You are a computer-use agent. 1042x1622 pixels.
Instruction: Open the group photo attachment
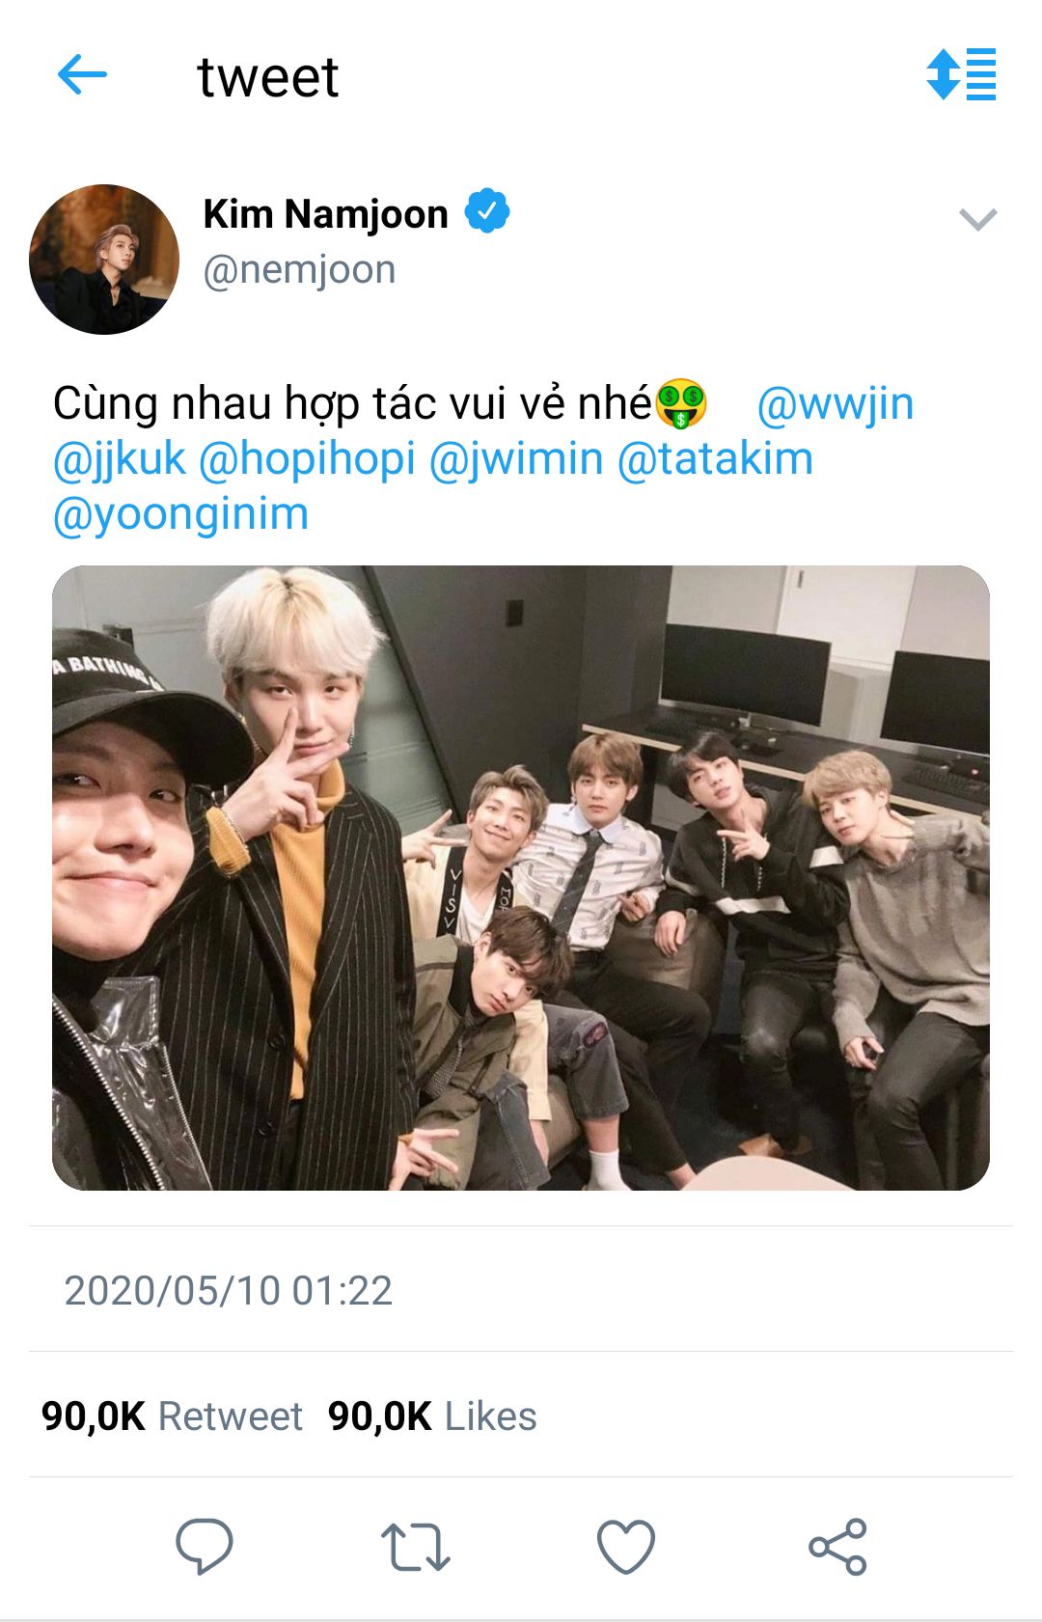click(521, 877)
